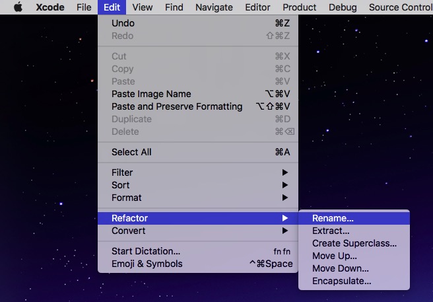This screenshot has height=302, width=433.
Task: Choose Move Down… refactoring
Action: (354, 268)
